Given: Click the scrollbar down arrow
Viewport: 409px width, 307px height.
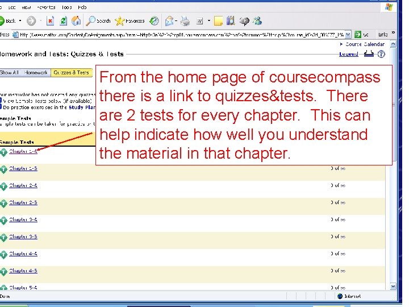Looking at the screenshot, I should click(x=393, y=287).
